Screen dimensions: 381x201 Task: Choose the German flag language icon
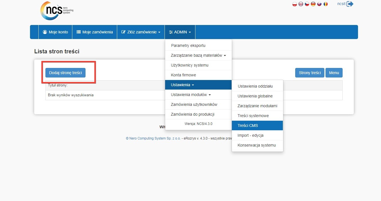coord(313,4)
